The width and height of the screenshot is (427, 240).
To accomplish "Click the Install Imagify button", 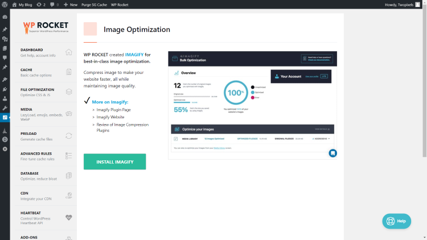I will 114,162.
